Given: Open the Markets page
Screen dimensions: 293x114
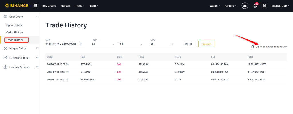Looking at the screenshot, I should (x=66, y=6).
